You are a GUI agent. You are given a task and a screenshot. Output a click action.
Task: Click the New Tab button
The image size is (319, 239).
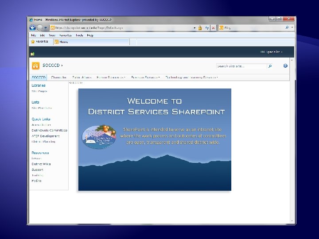tap(133, 42)
